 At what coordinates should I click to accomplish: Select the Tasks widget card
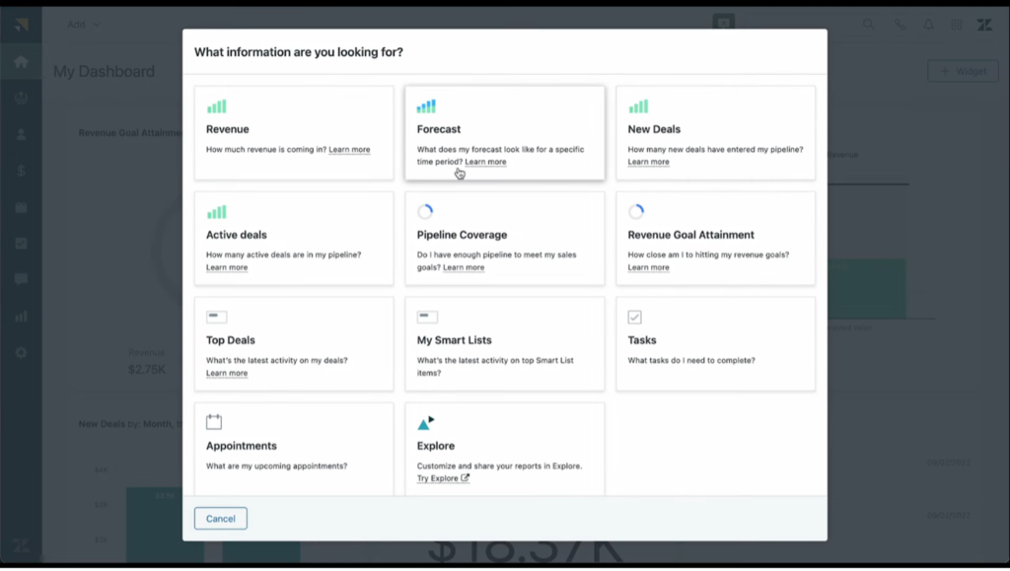pyautogui.click(x=715, y=343)
